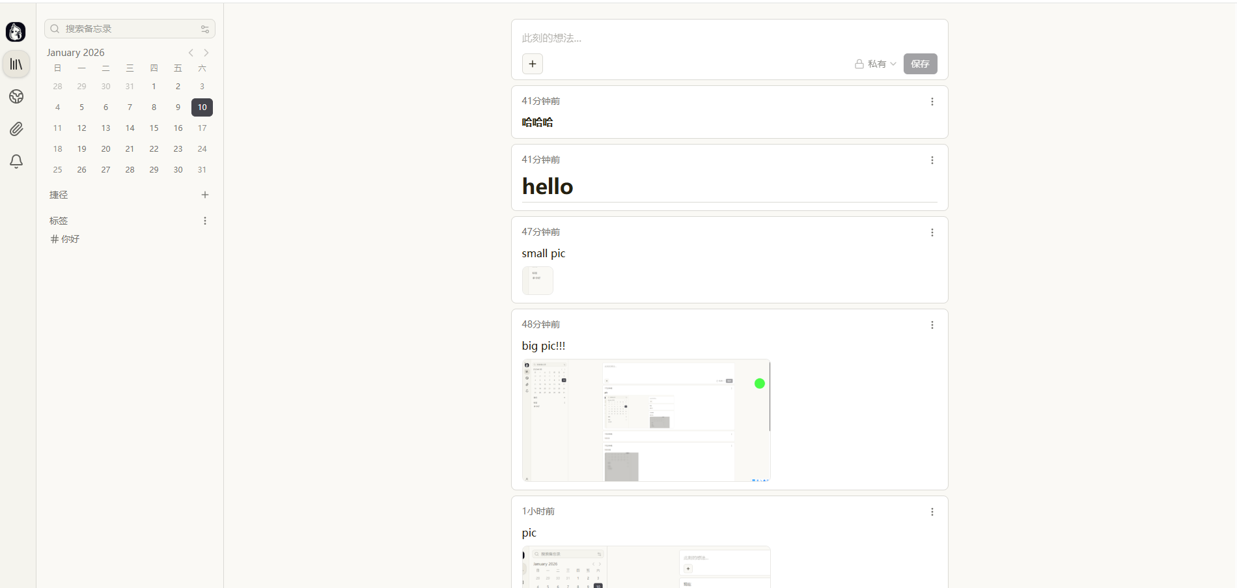Add a new shortcut with plus icon
The width and height of the screenshot is (1237, 588).
[205, 195]
